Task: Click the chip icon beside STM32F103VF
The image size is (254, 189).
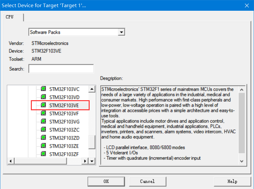Action: click(43, 113)
